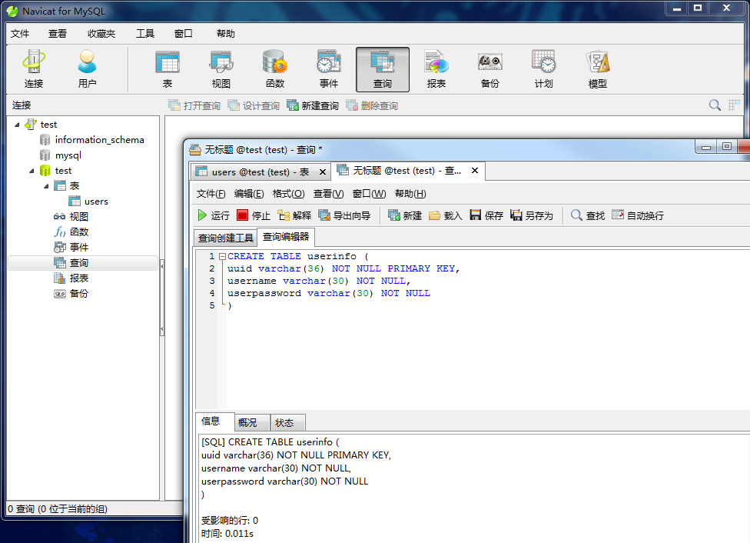Viewport: 750px width, 543px height.
Task: Open the 查看(V) menu in query window
Action: [329, 194]
